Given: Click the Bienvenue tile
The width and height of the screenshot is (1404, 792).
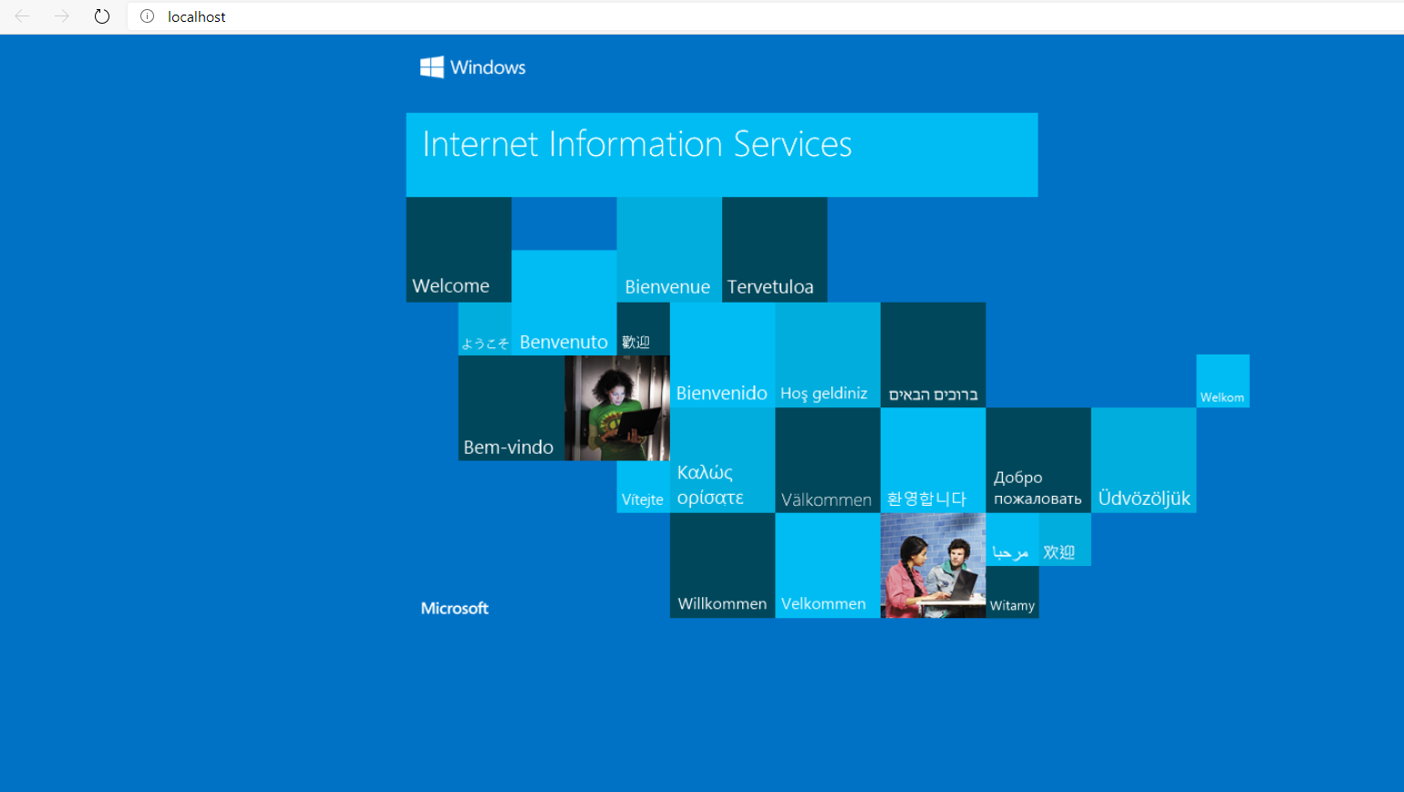Looking at the screenshot, I should click(x=669, y=250).
